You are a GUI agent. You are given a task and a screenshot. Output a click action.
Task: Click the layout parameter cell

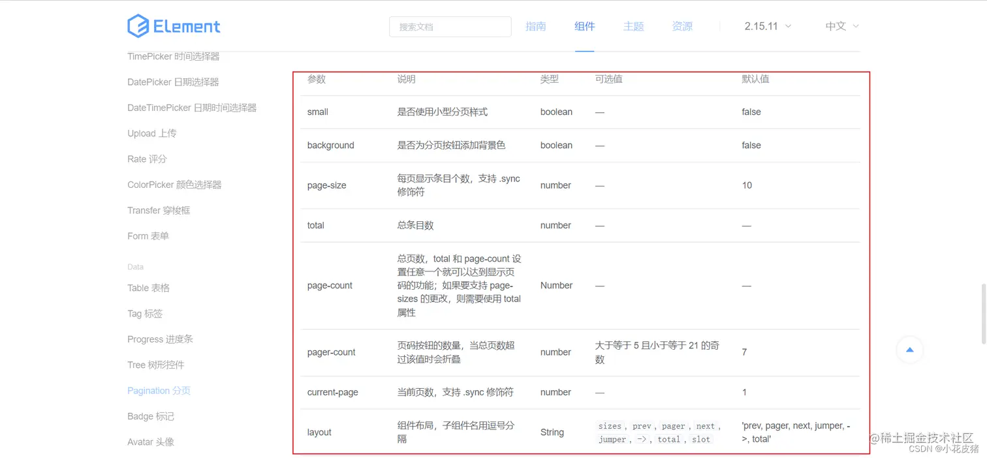point(319,432)
